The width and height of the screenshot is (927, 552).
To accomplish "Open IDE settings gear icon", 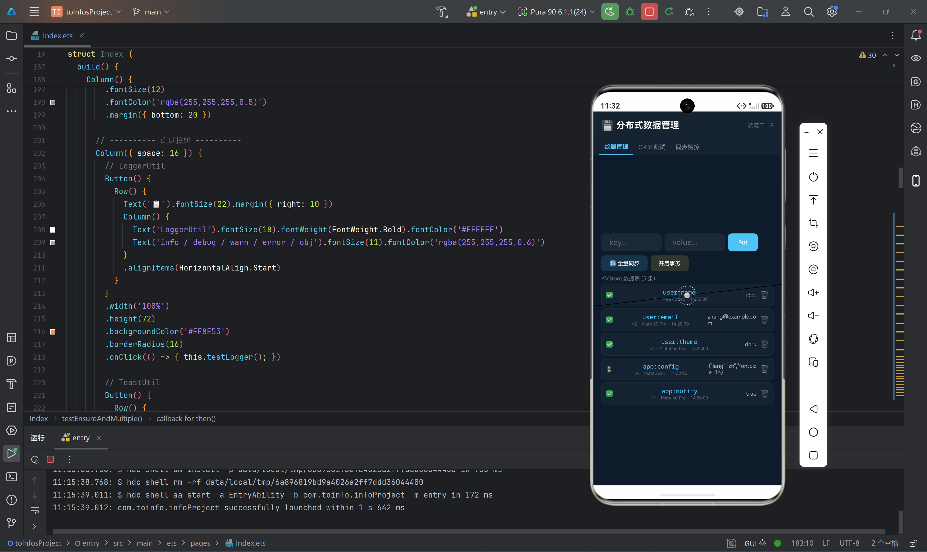I will (832, 12).
